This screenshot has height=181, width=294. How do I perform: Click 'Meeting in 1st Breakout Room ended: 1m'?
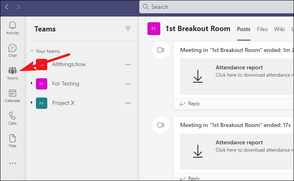click(x=237, y=50)
